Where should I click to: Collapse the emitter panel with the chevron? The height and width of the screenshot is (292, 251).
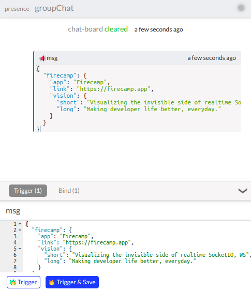[x=242, y=191]
